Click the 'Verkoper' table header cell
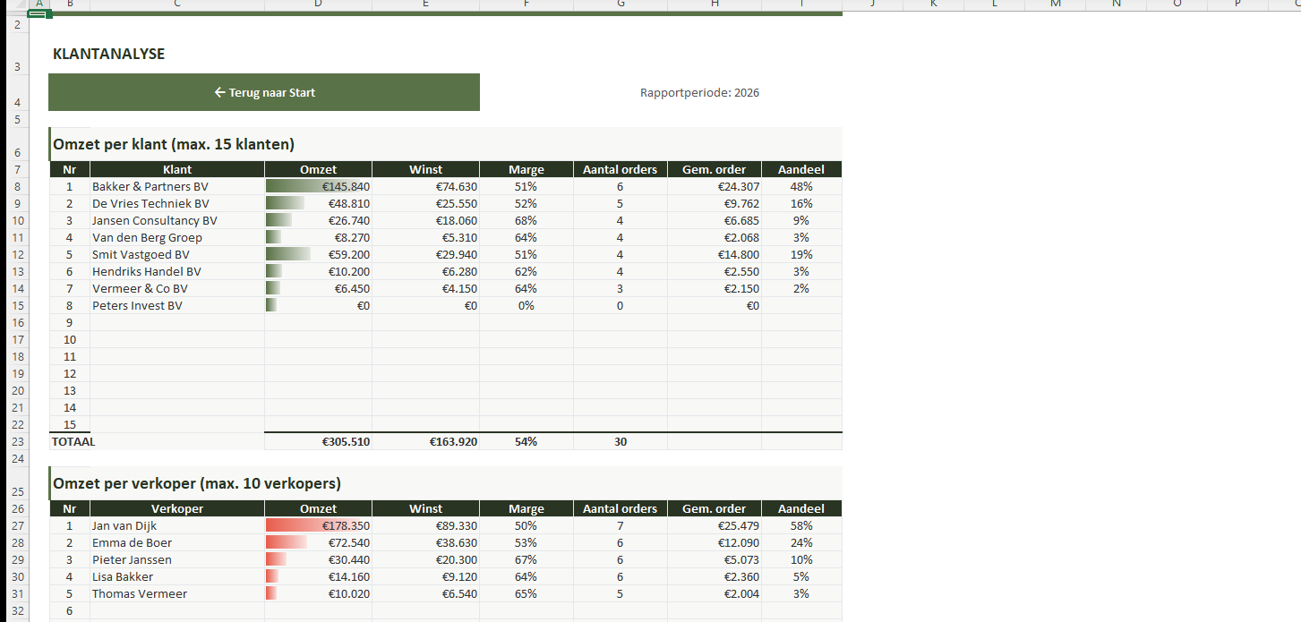The width and height of the screenshot is (1301, 622). click(176, 508)
